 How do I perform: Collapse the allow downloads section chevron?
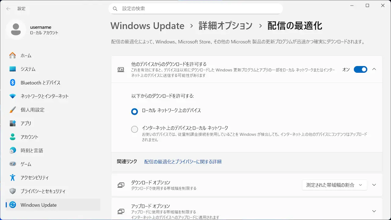(x=374, y=69)
